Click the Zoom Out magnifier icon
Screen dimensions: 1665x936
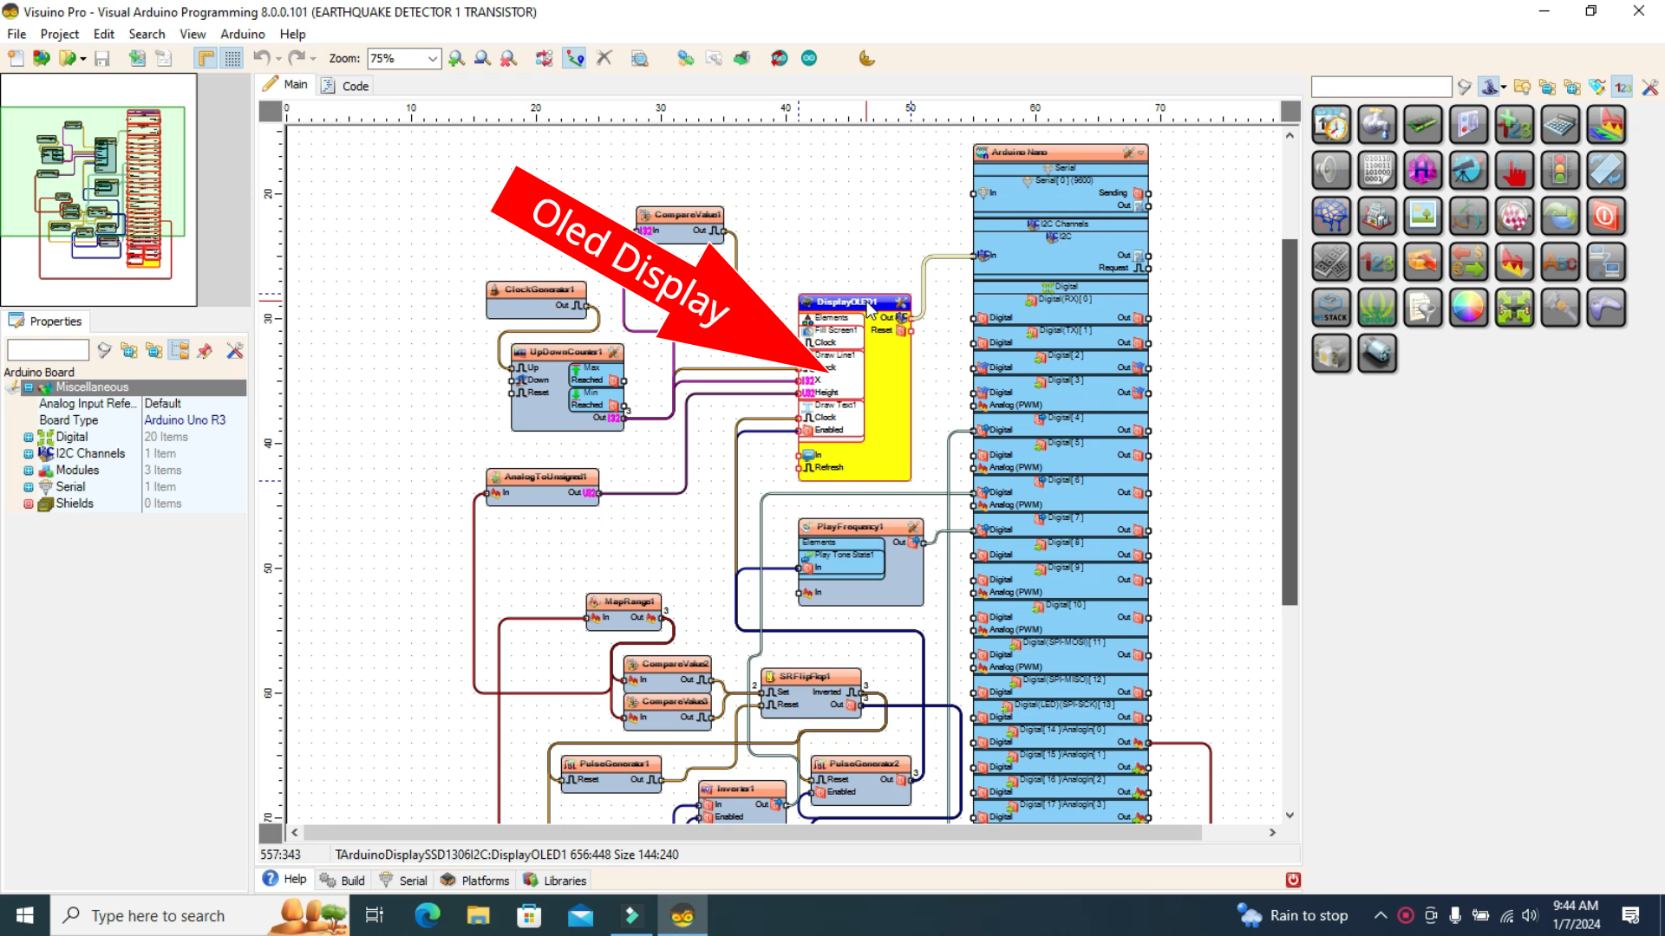(x=482, y=58)
